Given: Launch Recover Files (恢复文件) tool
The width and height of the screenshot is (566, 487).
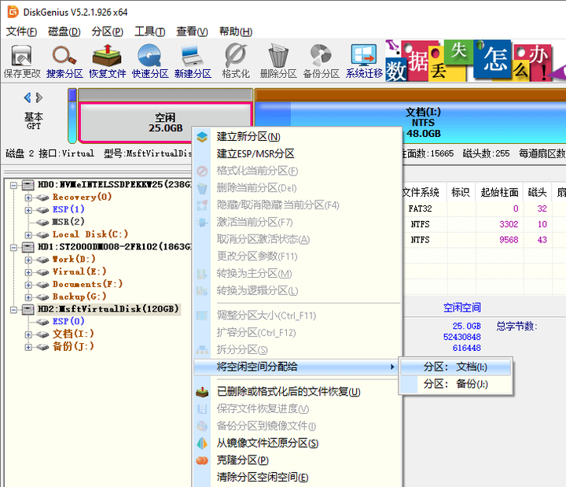Looking at the screenshot, I should tap(107, 61).
